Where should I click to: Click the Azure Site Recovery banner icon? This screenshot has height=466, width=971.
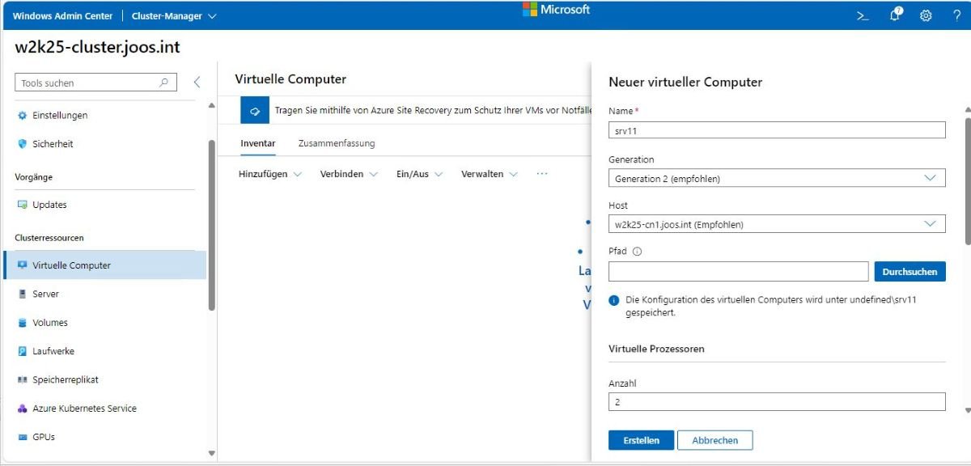coord(254,110)
